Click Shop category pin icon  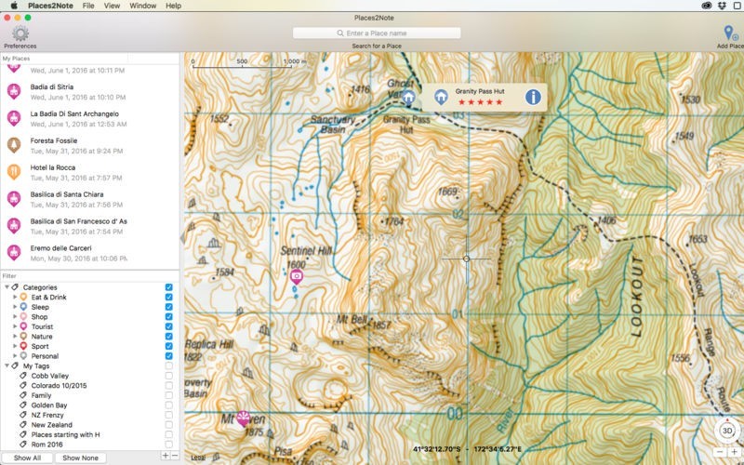[x=23, y=316]
